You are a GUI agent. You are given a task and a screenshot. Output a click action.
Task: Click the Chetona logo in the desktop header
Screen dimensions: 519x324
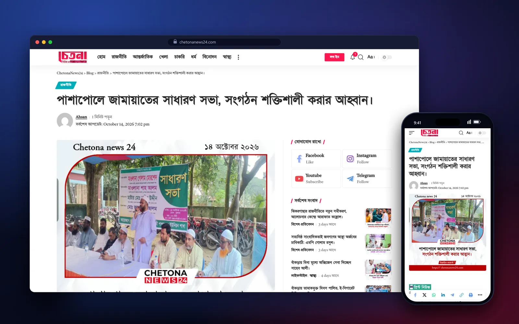73,57
